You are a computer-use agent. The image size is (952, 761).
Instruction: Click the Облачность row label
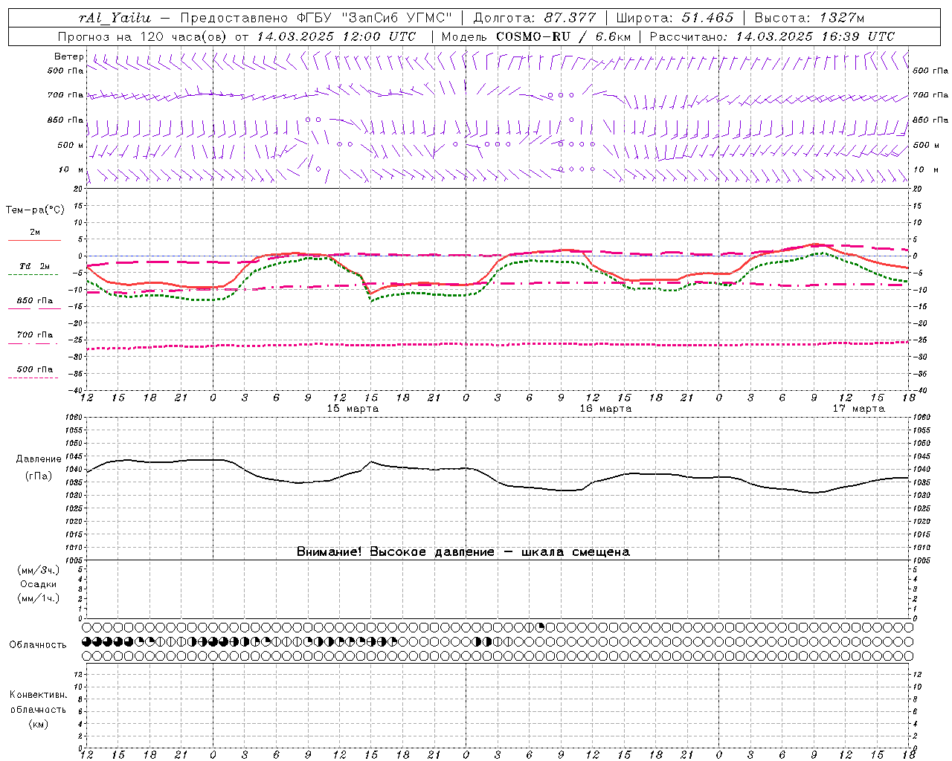point(38,644)
